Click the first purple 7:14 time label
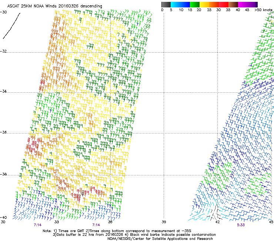The image size is (274, 241). click(37, 225)
